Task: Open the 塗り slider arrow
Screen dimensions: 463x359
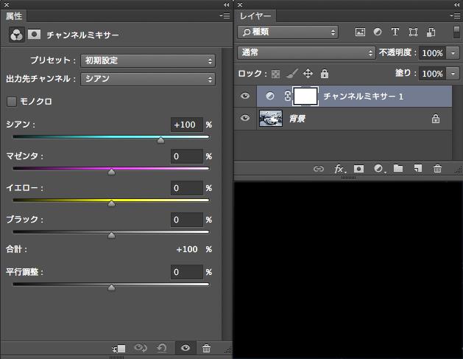Action: 453,74
